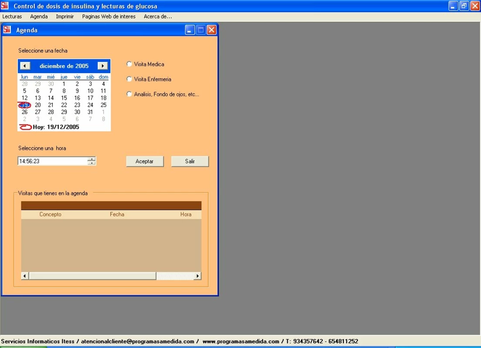The image size is (481, 348).
Task: Select the Visita Medica option
Action: 129,64
